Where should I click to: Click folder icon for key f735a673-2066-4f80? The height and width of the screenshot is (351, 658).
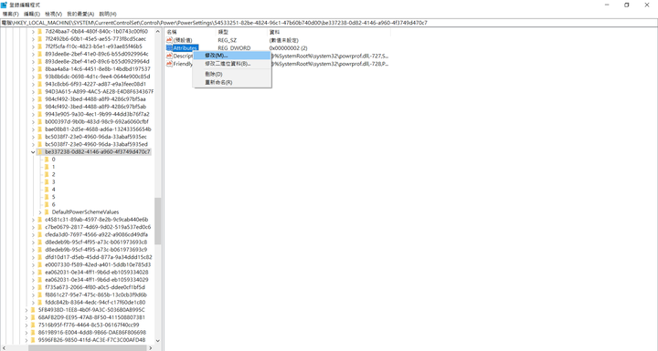point(40,287)
